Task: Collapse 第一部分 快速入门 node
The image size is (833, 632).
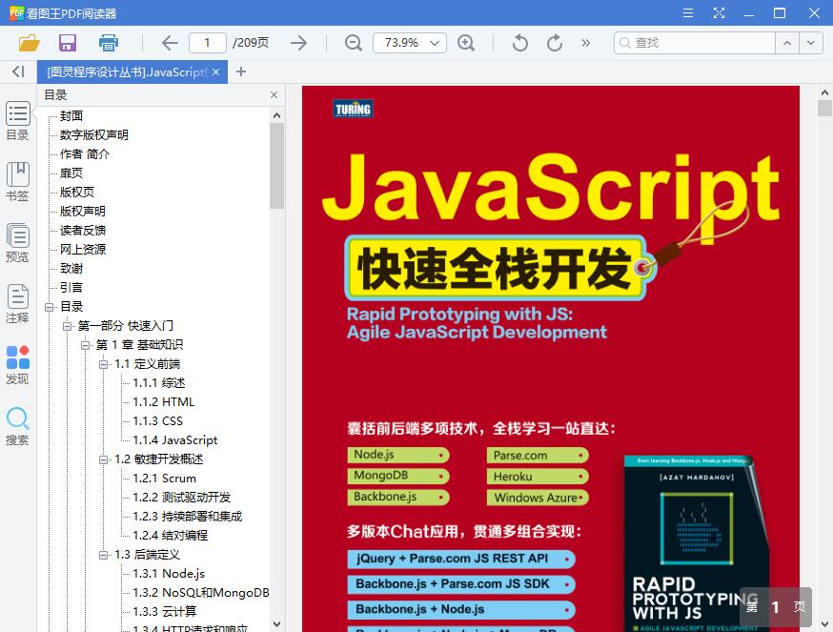Action: coord(68,326)
